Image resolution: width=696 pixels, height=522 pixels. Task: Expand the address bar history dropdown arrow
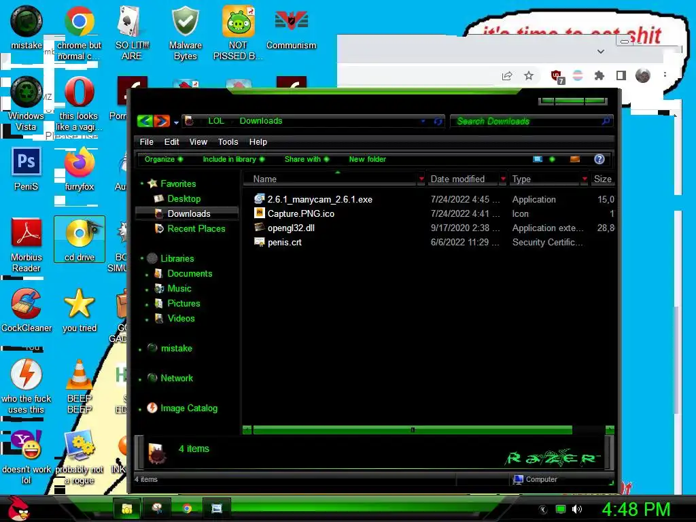423,121
